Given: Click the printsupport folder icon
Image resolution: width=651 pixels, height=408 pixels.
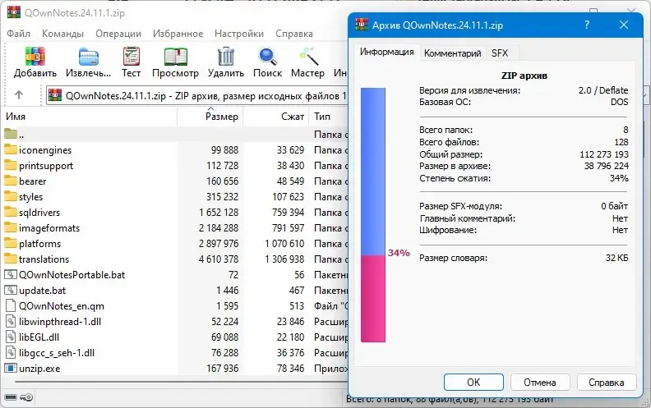Looking at the screenshot, I should (x=11, y=166).
